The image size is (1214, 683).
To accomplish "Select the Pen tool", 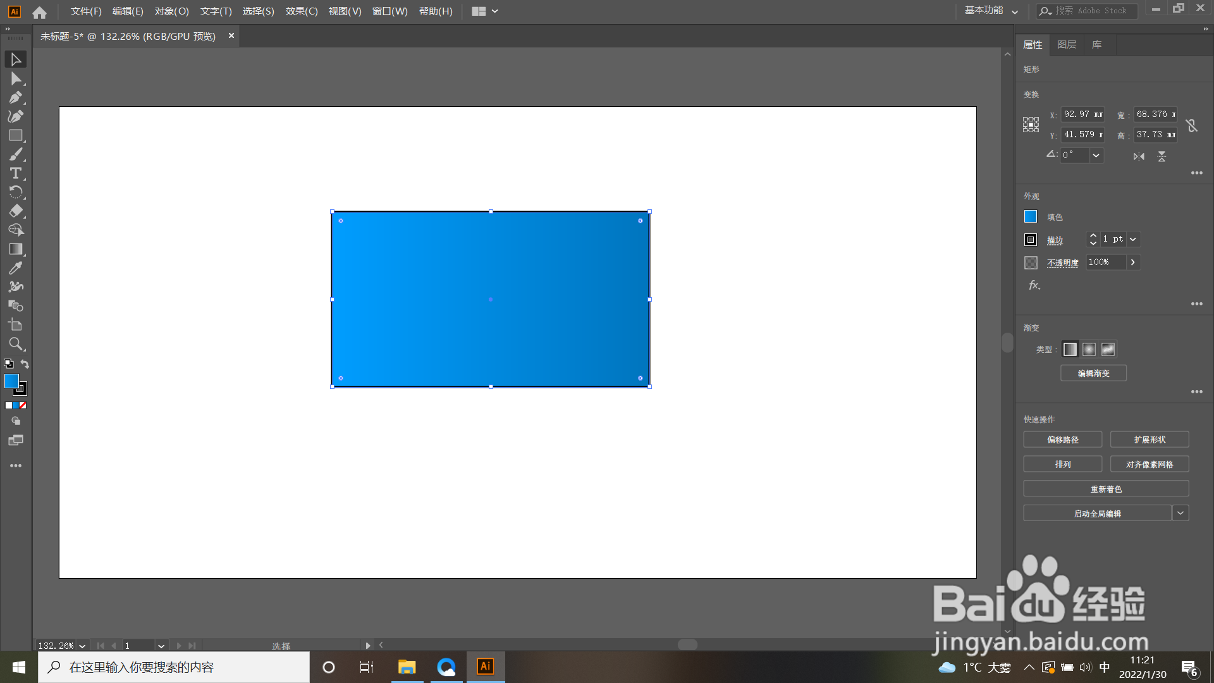I will [x=16, y=97].
